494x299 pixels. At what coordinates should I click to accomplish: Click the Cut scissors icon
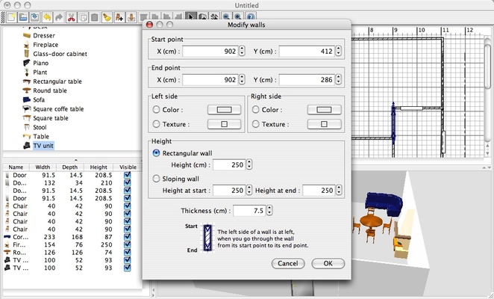click(x=70, y=16)
